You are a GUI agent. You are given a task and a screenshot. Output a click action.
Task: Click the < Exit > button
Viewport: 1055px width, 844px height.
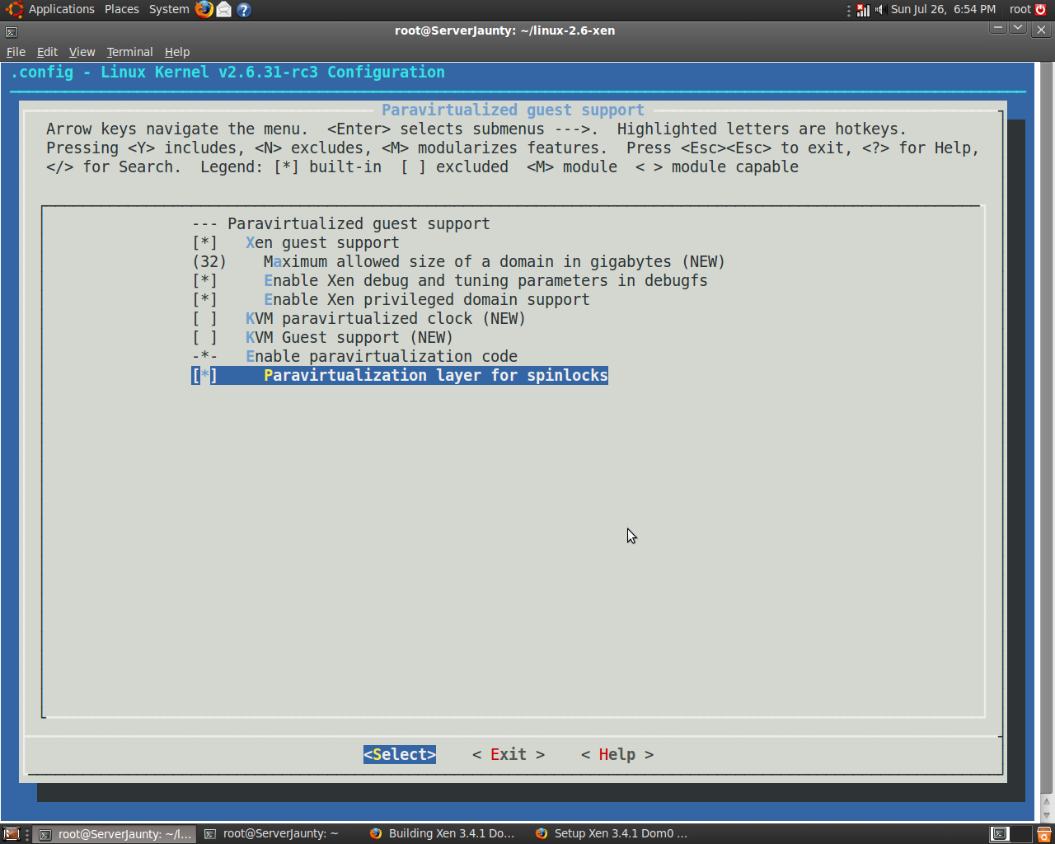pos(509,755)
